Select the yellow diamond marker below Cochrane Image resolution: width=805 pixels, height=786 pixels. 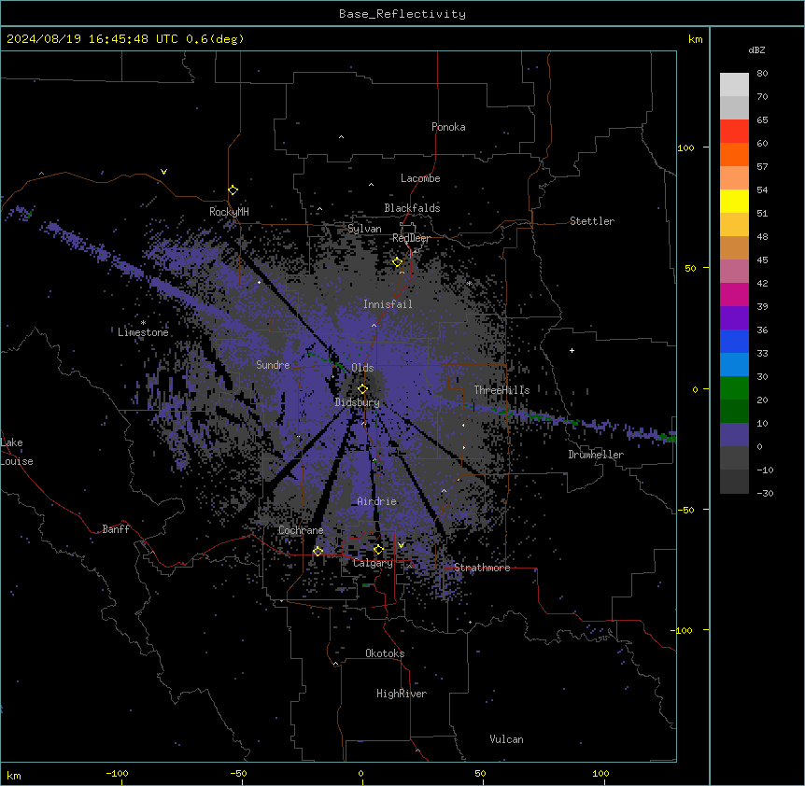click(x=318, y=551)
